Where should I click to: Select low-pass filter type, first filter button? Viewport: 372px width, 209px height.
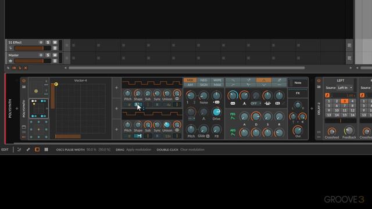233,80
